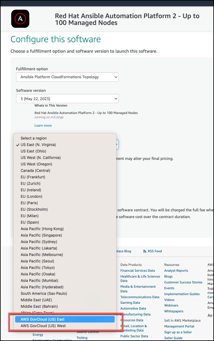The image size is (214, 341).
Task: Open Financial Services Data link
Action: coord(138,270)
